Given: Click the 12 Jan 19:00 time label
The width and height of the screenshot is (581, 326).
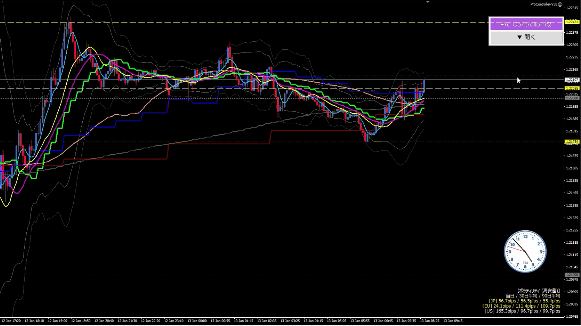Looking at the screenshot, I should tap(57, 321).
